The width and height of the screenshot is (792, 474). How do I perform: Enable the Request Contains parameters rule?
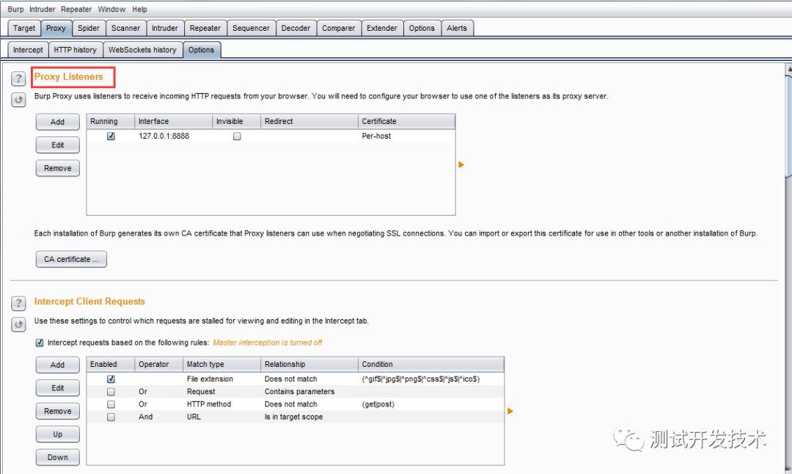point(111,392)
